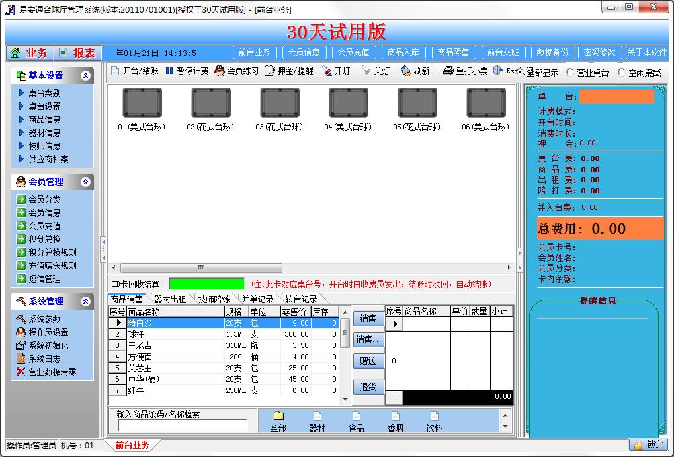Click the 数据备份 button
Image resolution: width=674 pixels, height=457 pixels.
(x=552, y=53)
